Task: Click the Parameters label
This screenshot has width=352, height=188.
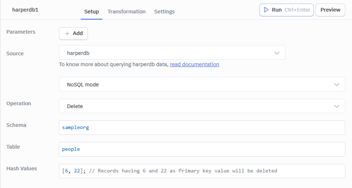Action: tap(21, 32)
